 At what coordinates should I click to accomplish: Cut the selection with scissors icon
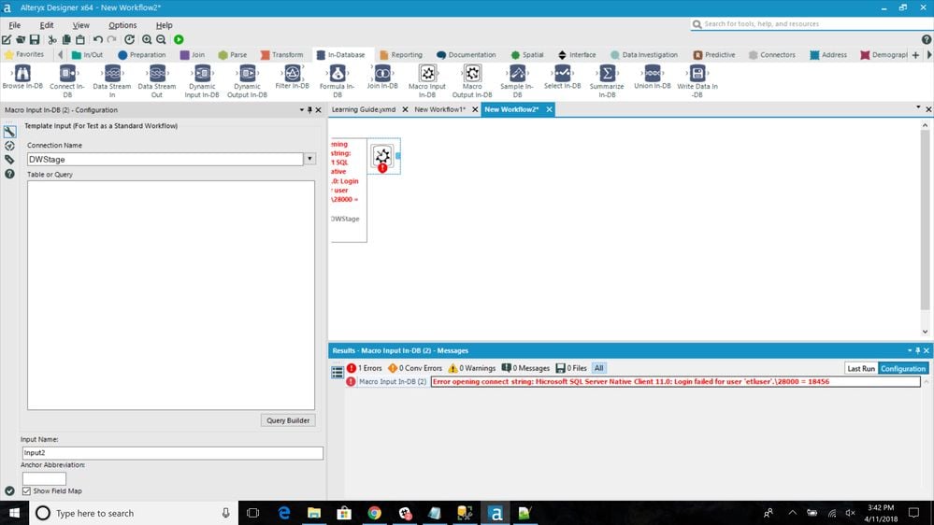[52, 39]
